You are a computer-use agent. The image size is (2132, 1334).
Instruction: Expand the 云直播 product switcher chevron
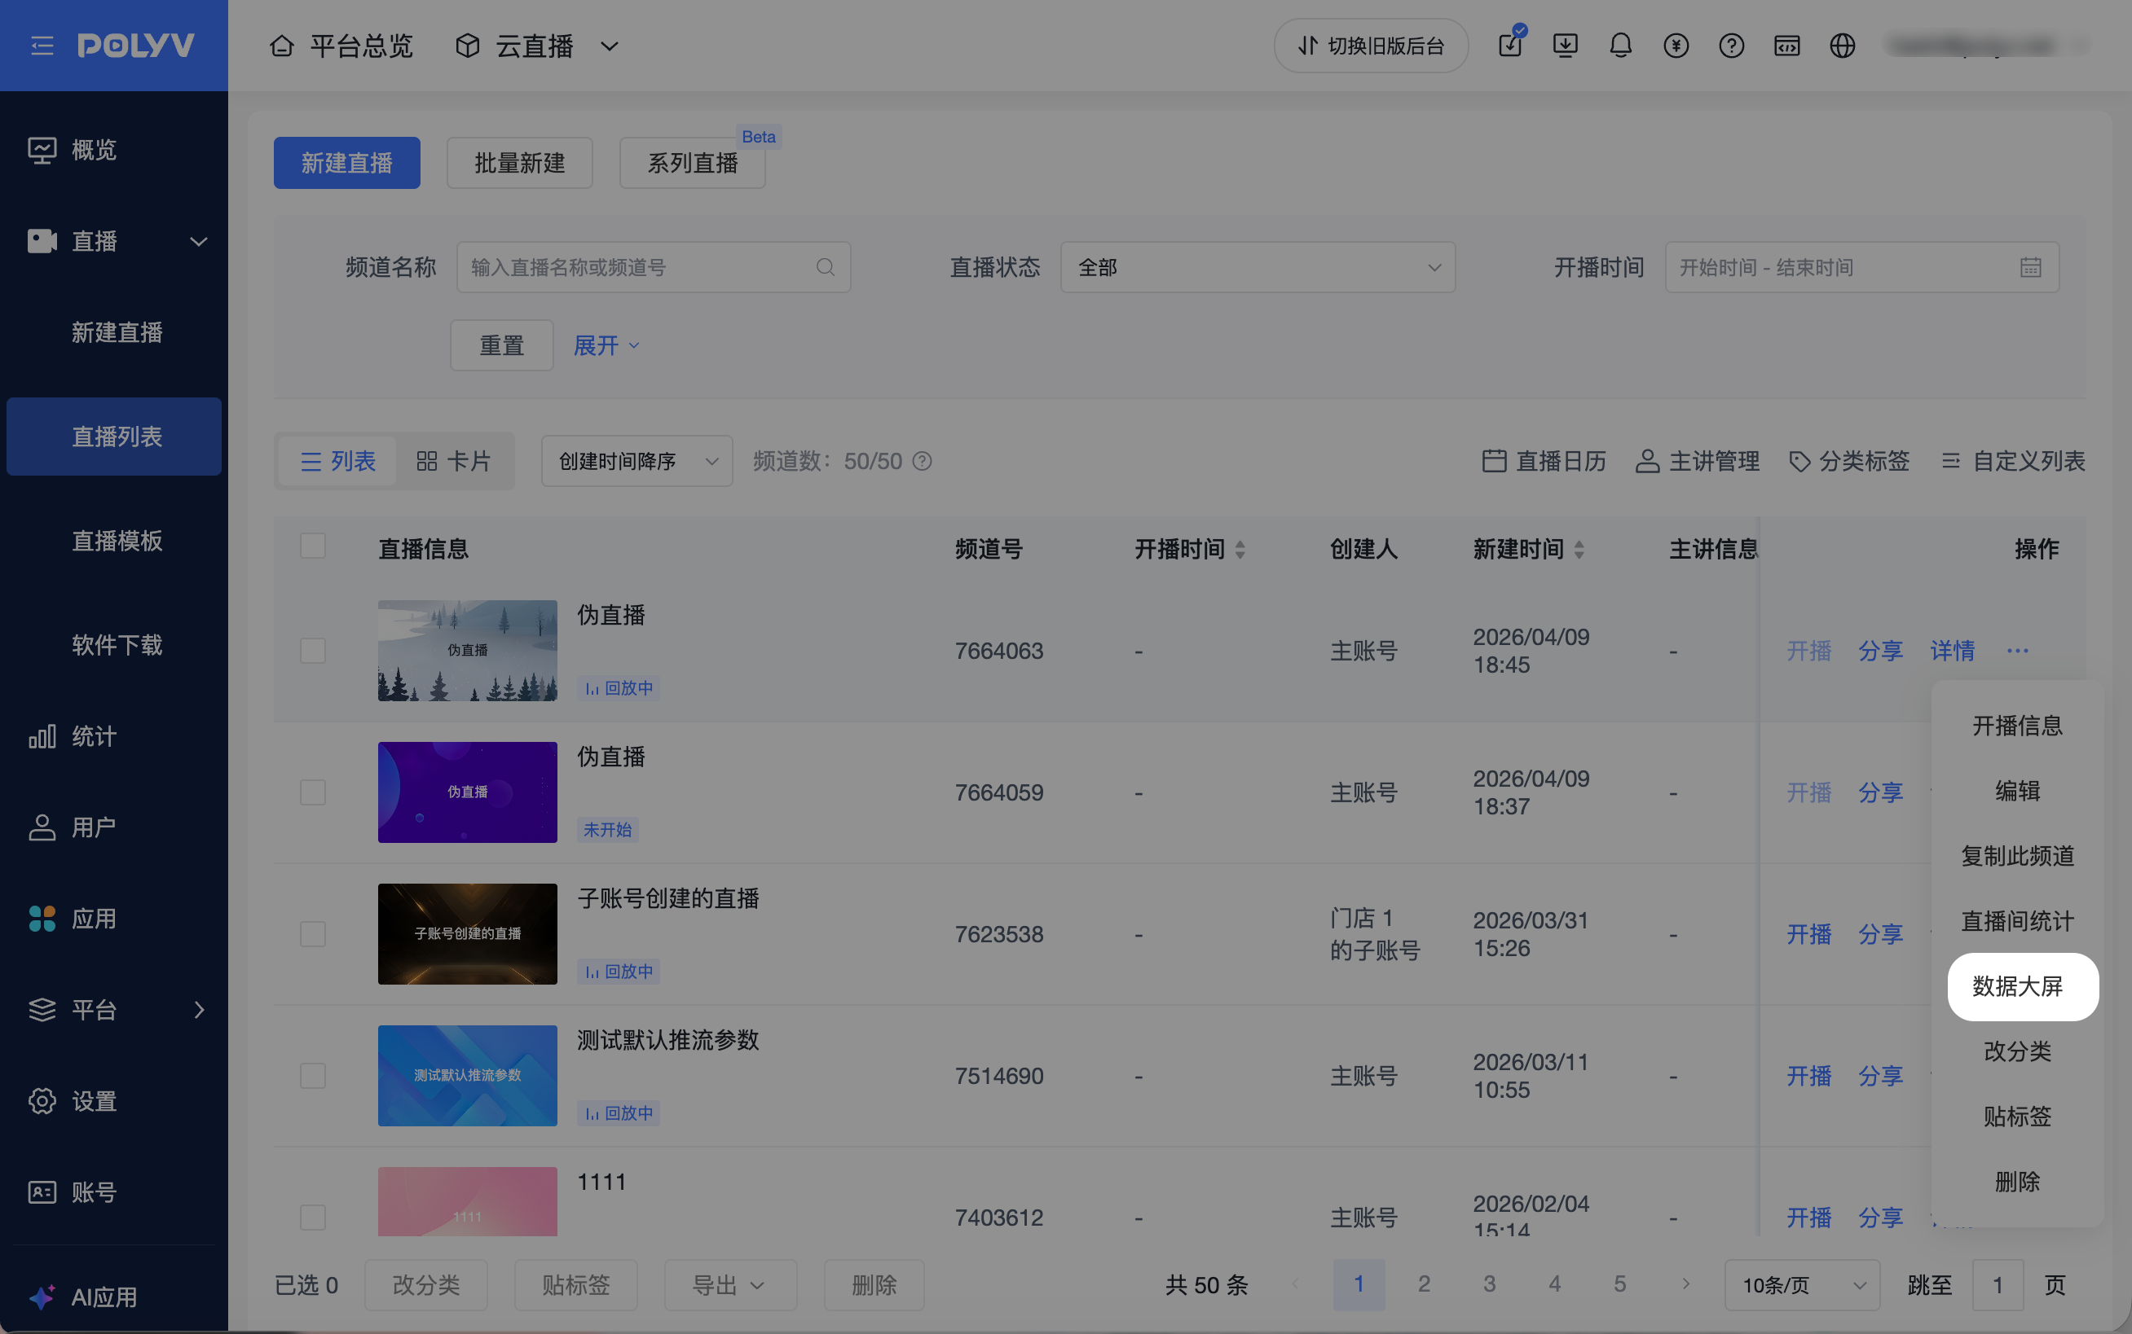609,46
